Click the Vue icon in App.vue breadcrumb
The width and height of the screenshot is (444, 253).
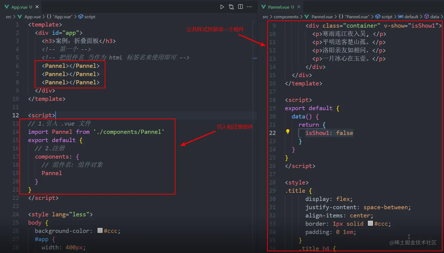(20, 17)
